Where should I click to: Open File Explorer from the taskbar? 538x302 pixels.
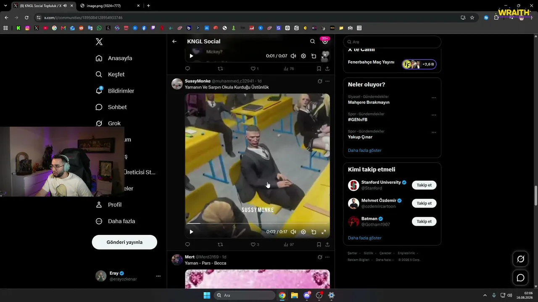(x=294, y=295)
